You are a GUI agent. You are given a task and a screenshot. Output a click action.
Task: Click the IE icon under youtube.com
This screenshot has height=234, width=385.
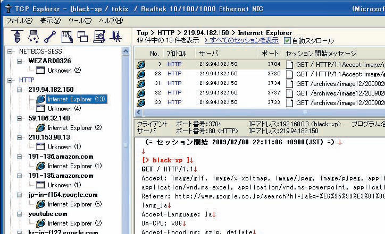tap(40, 223)
